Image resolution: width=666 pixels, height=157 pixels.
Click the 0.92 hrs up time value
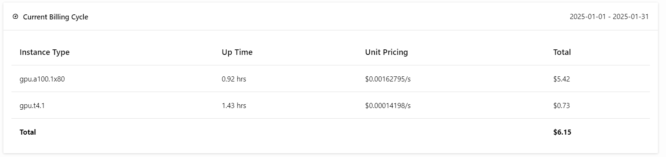coord(234,79)
